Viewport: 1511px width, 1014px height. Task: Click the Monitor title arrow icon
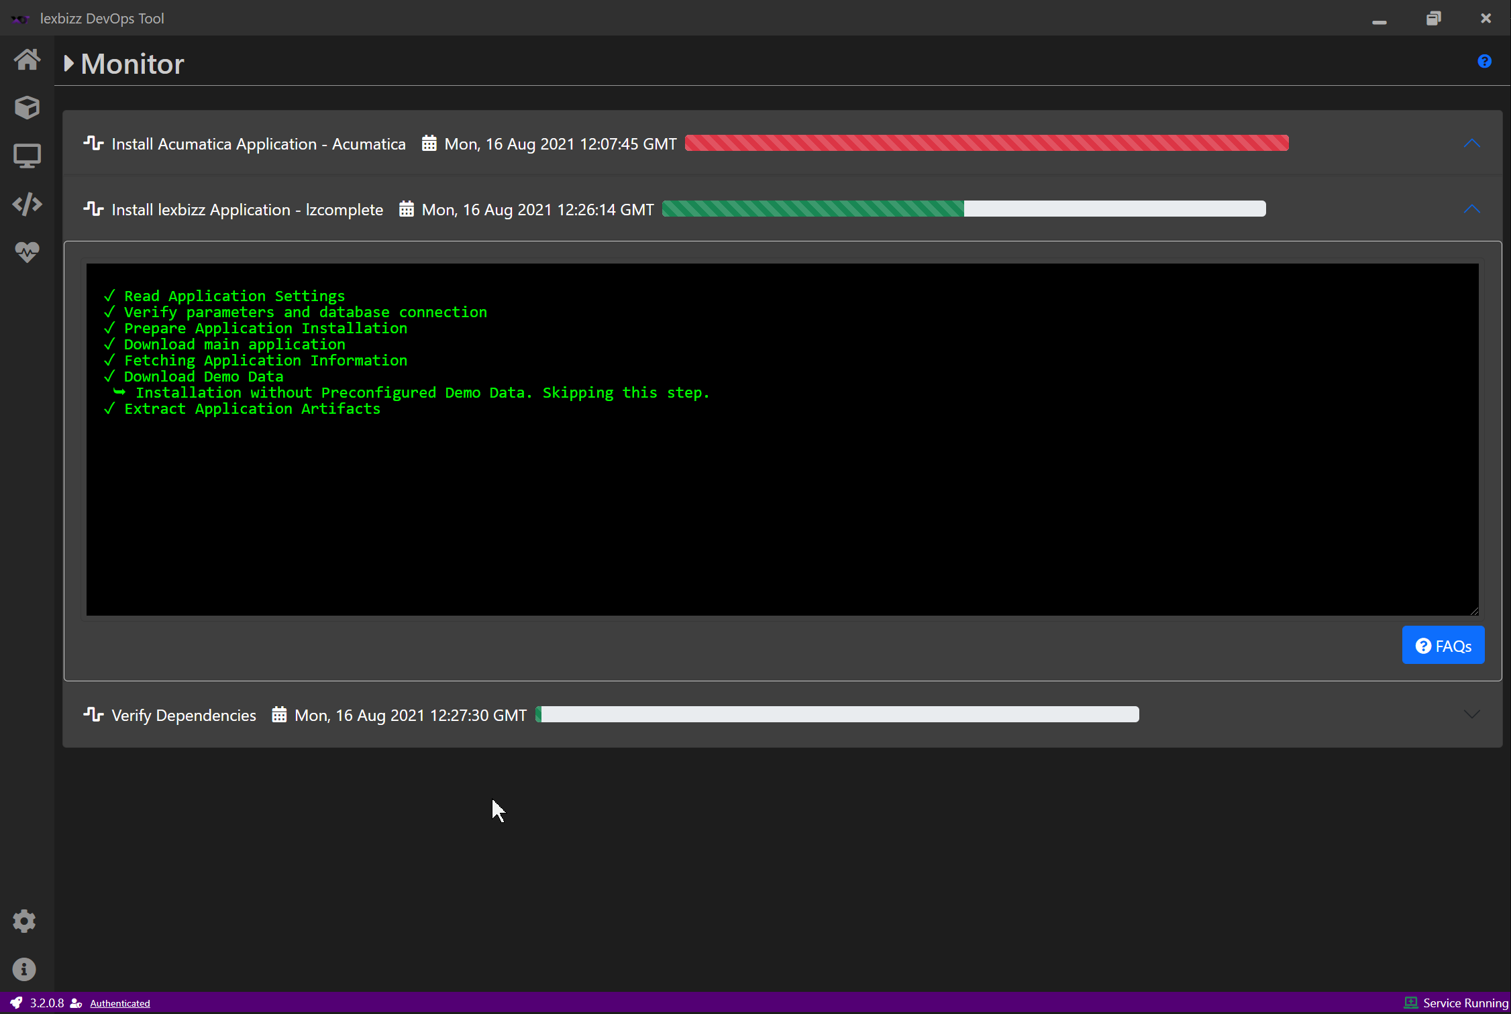[68, 64]
